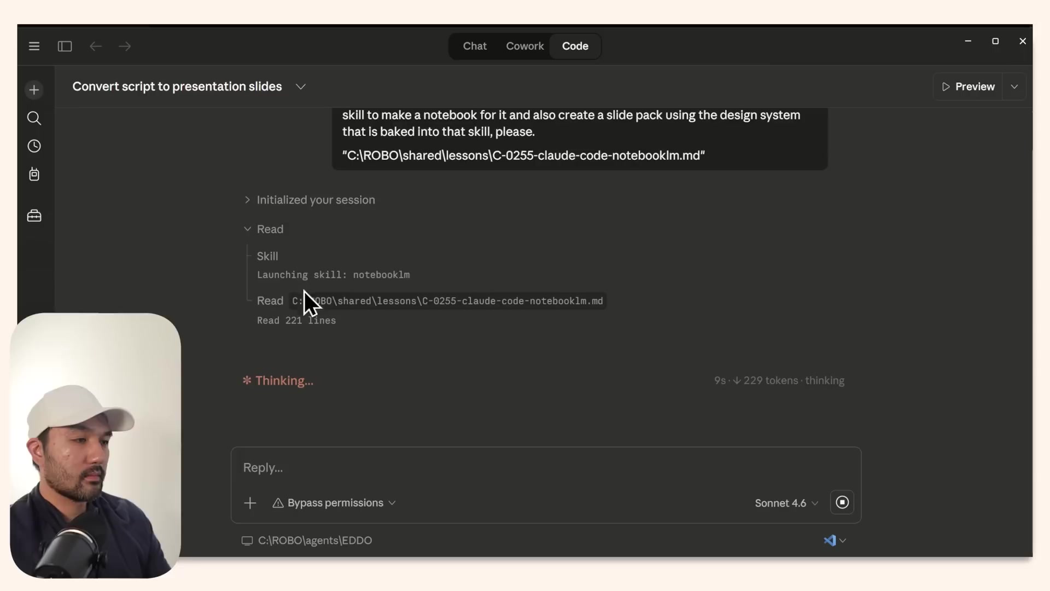View session history via the clock icon
The image size is (1050, 591).
coord(34,146)
